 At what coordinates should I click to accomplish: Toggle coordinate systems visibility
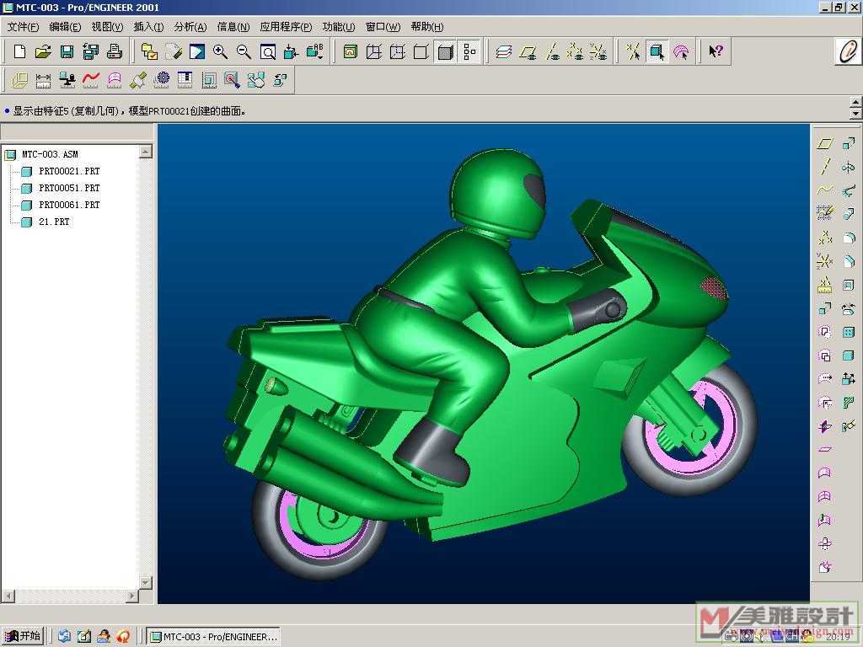tap(598, 51)
